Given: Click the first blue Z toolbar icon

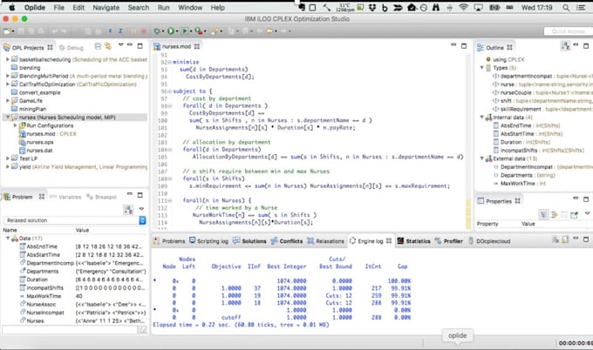Looking at the screenshot, I should pos(110,31).
